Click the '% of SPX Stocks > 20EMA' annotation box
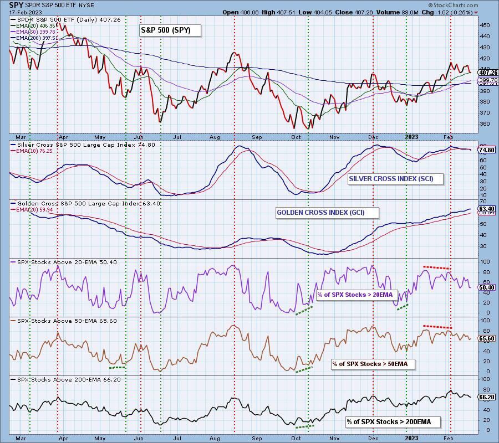 pyautogui.click(x=357, y=295)
